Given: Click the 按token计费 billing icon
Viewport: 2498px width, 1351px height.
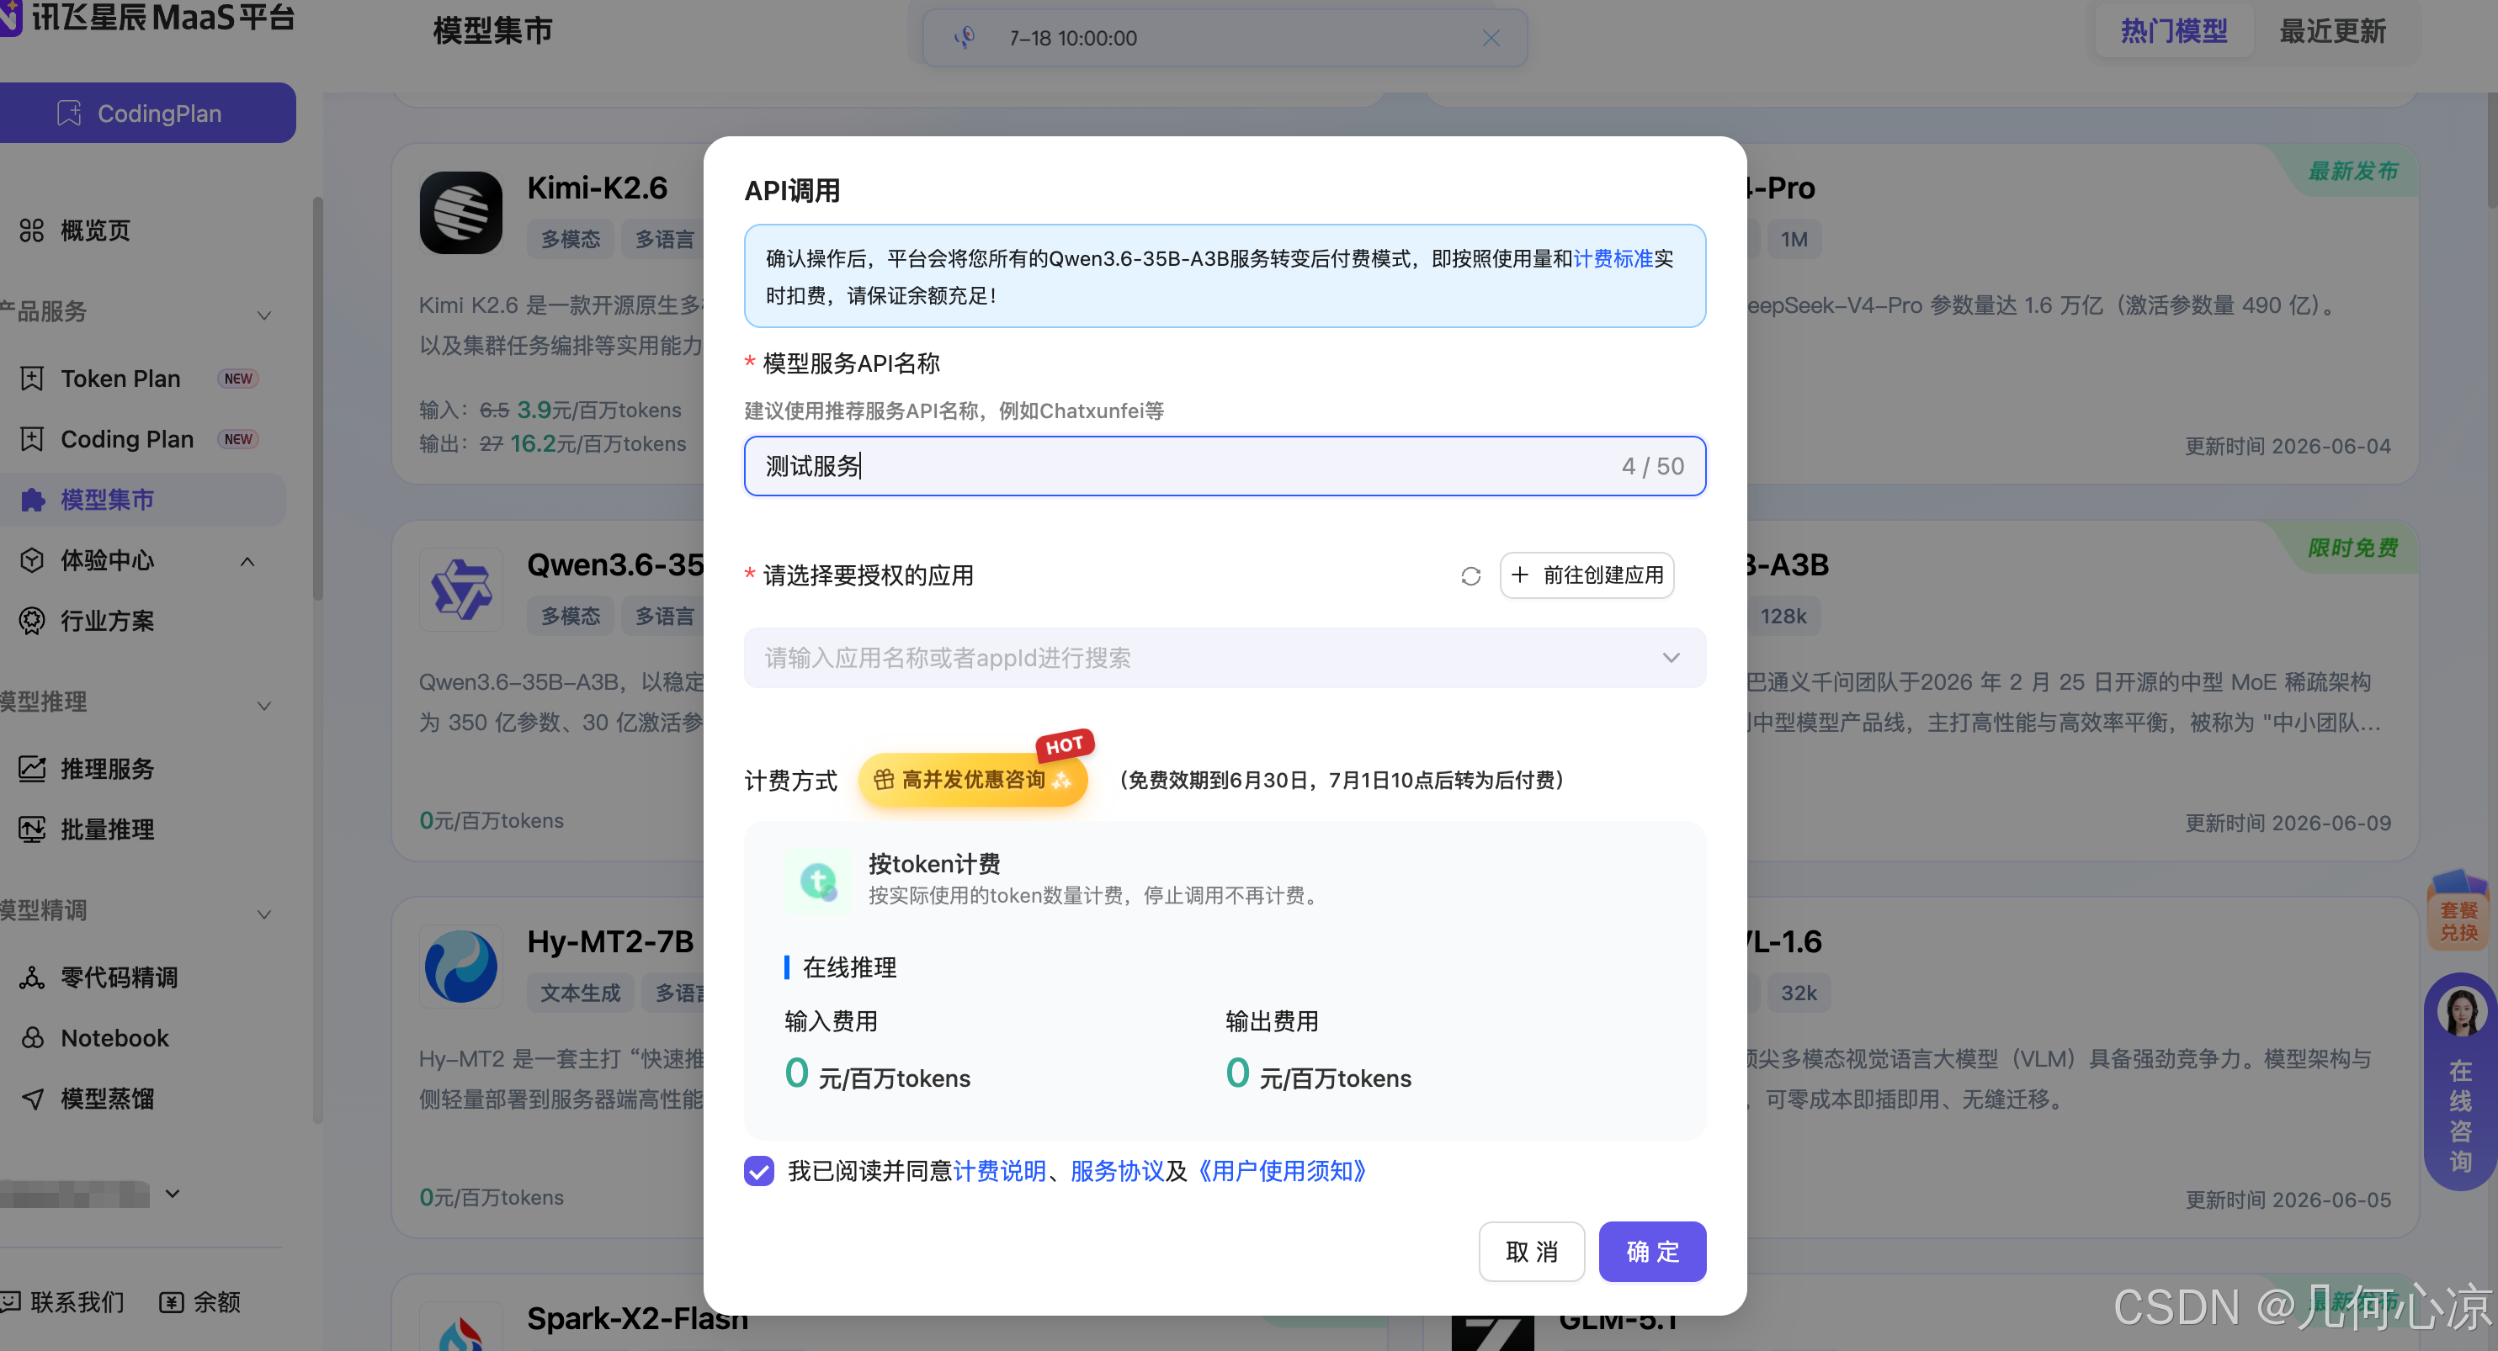Looking at the screenshot, I should point(816,880).
